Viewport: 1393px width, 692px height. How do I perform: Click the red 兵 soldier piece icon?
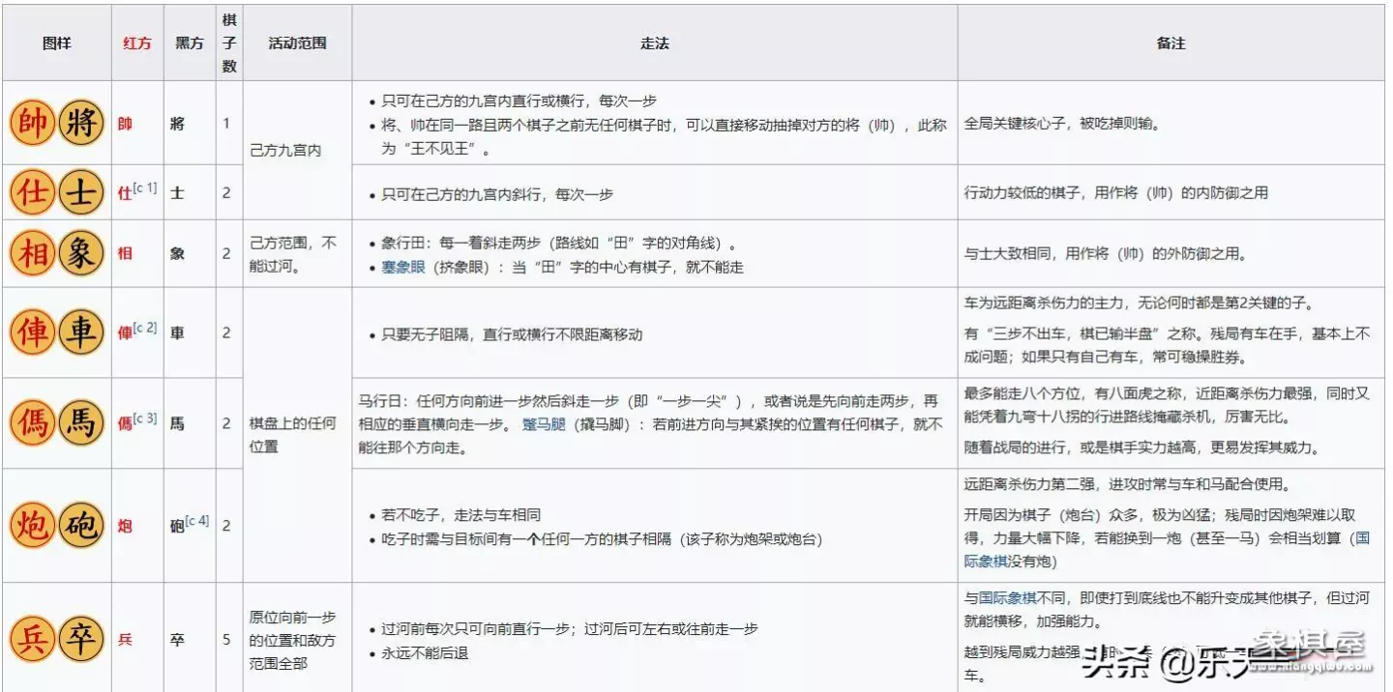32,638
